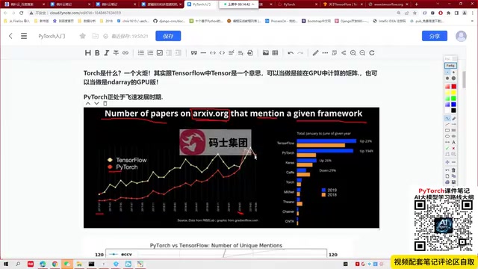Pick the black color swatch in drawing palette
This screenshot has height=269, width=478.
[453, 111]
